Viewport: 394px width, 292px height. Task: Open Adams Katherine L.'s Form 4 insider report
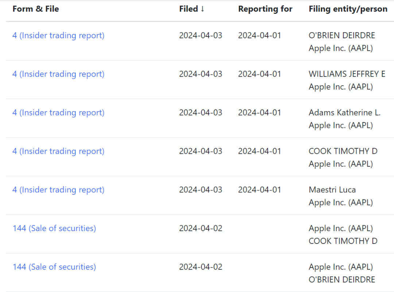58,113
